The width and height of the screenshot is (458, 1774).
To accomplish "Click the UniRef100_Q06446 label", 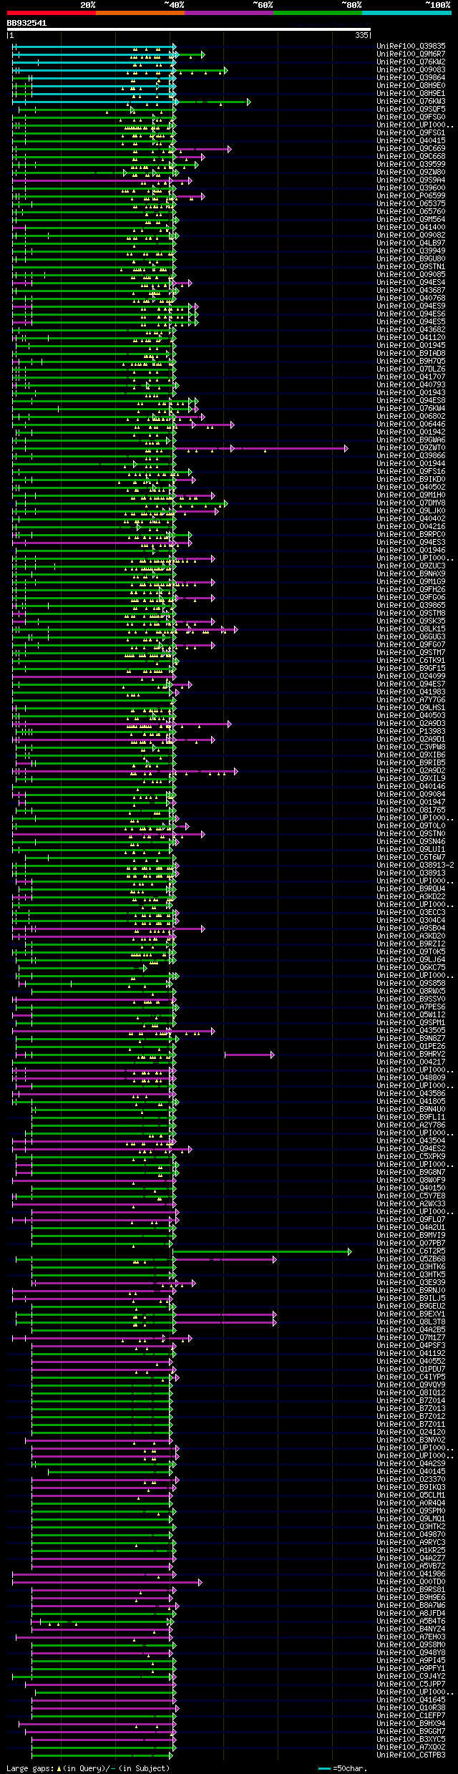I will point(411,425).
